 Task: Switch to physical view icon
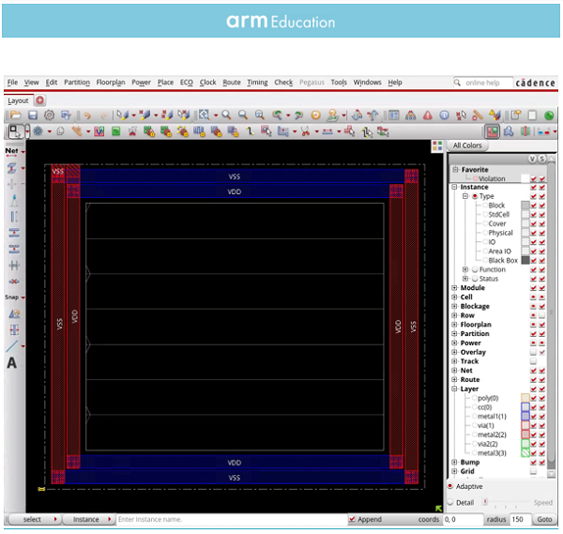525,131
